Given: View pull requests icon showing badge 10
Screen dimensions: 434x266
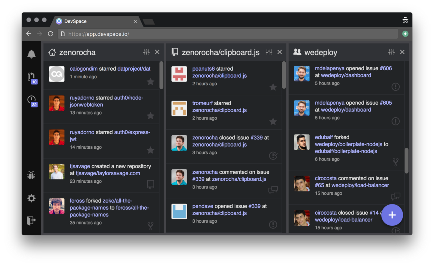Looking at the screenshot, I should (x=31, y=76).
